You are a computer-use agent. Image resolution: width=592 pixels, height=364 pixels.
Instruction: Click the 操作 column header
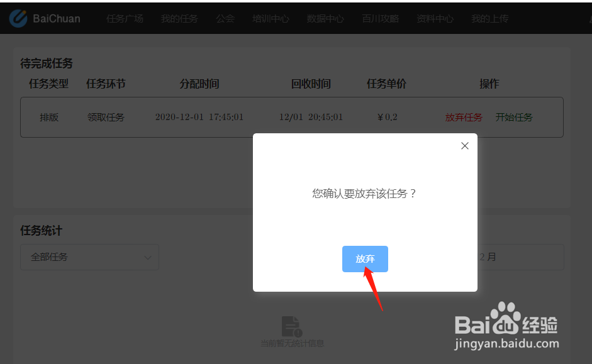pyautogui.click(x=489, y=84)
